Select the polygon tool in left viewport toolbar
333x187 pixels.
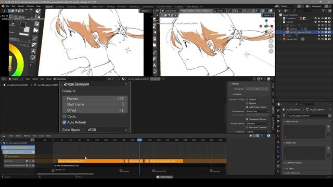point(34,45)
